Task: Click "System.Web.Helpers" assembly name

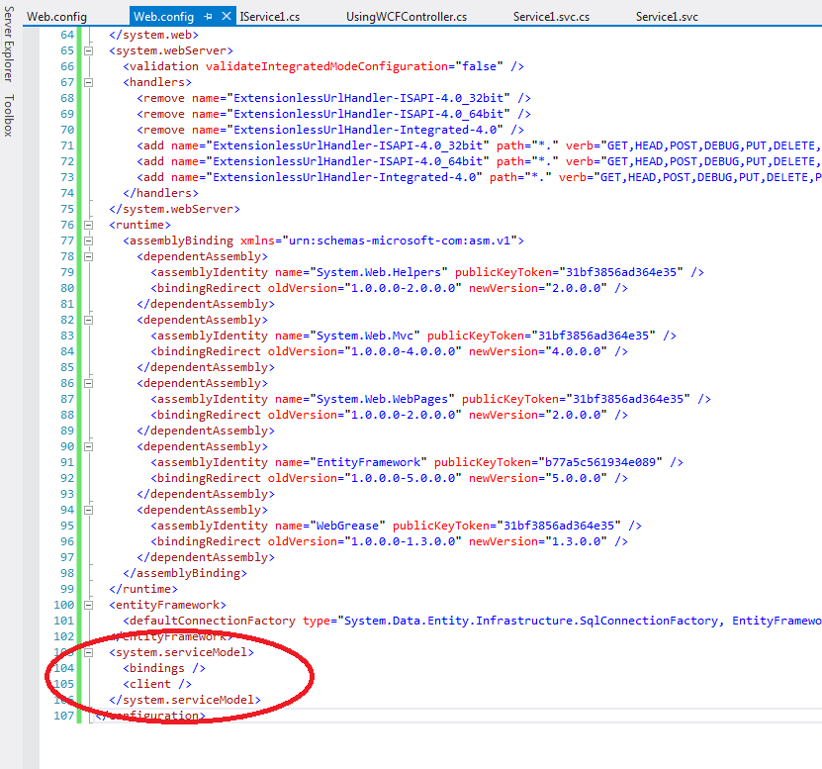Action: (x=379, y=272)
